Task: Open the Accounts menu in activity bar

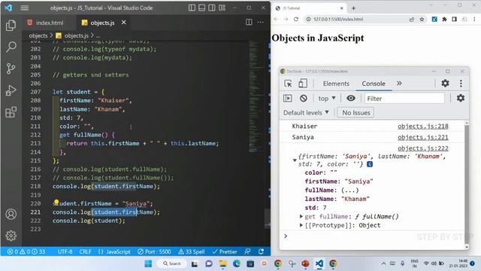Action: 11,214
